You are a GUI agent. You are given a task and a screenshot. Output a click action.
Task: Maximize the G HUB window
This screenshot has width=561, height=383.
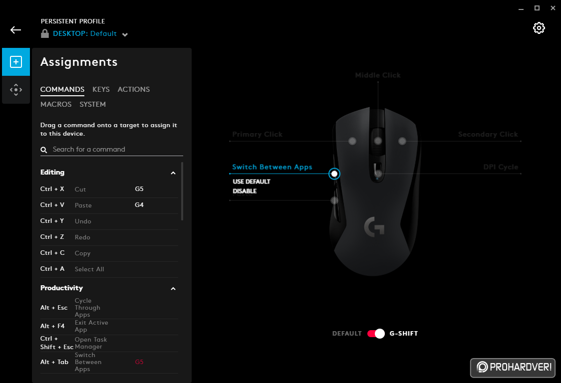tap(537, 8)
